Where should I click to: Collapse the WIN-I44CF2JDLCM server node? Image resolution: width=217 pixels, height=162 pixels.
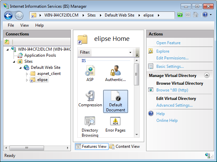coord(7,50)
